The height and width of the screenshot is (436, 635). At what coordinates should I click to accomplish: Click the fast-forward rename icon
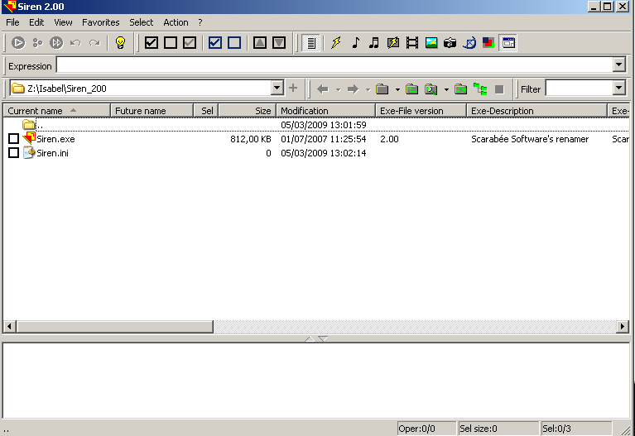[x=56, y=42]
